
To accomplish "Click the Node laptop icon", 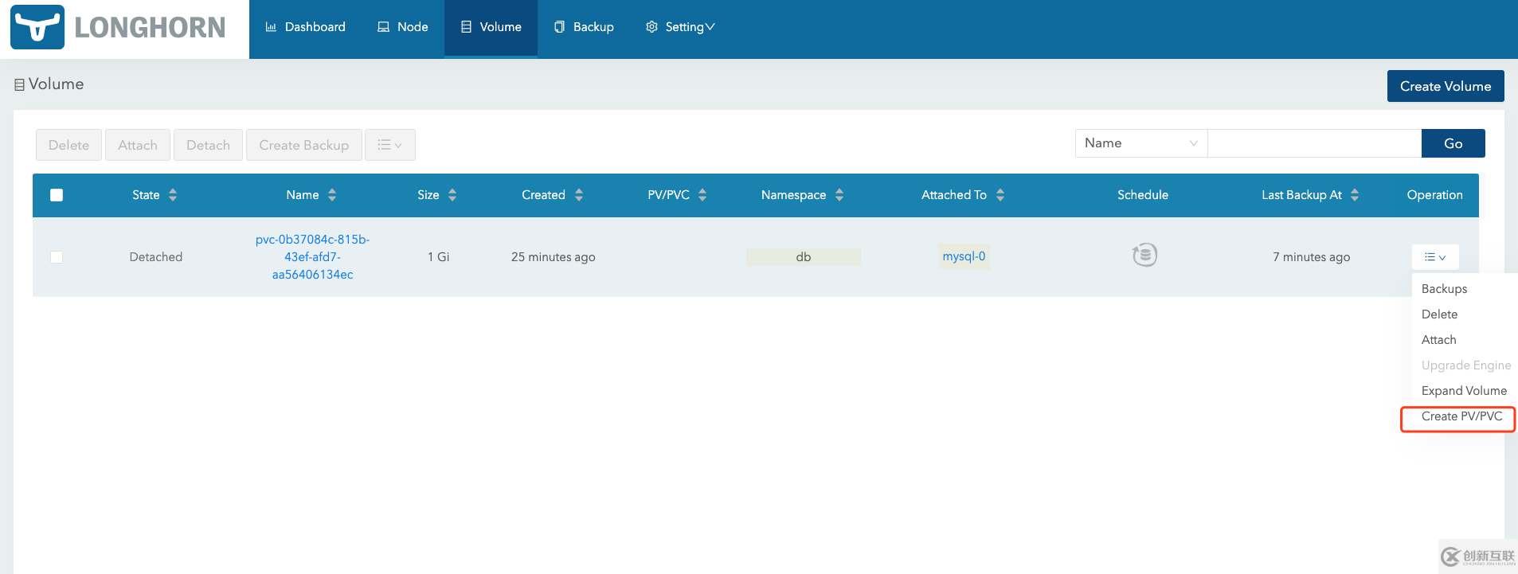I will coord(383,27).
